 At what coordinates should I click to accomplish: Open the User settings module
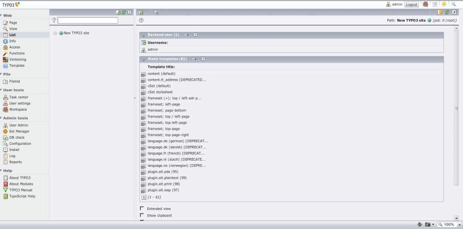pyautogui.click(x=20, y=103)
